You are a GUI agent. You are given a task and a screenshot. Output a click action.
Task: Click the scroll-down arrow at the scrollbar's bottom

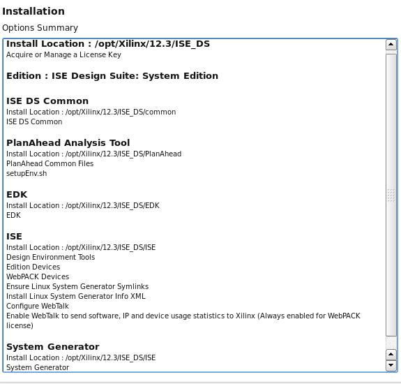point(391,365)
